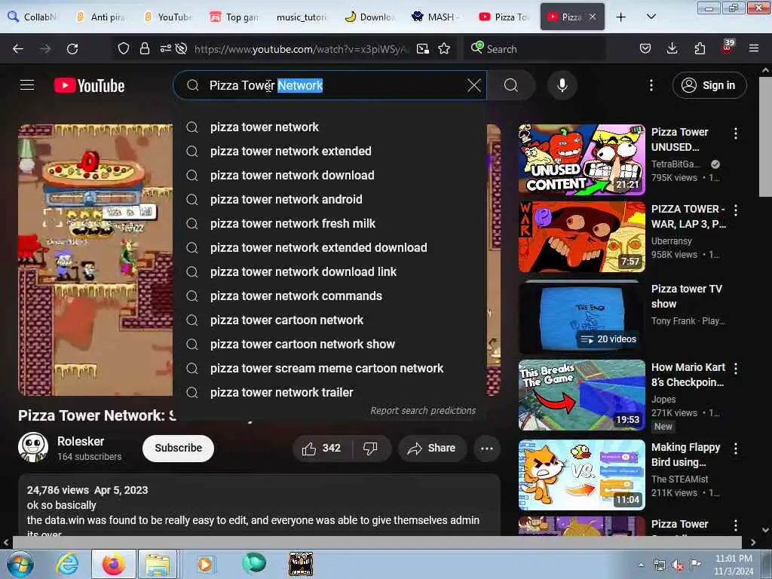
Task: Close the active Pizza tab
Action: tap(593, 17)
